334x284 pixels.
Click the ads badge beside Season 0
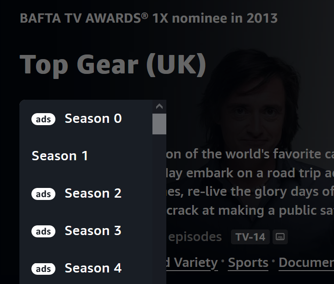(x=43, y=119)
